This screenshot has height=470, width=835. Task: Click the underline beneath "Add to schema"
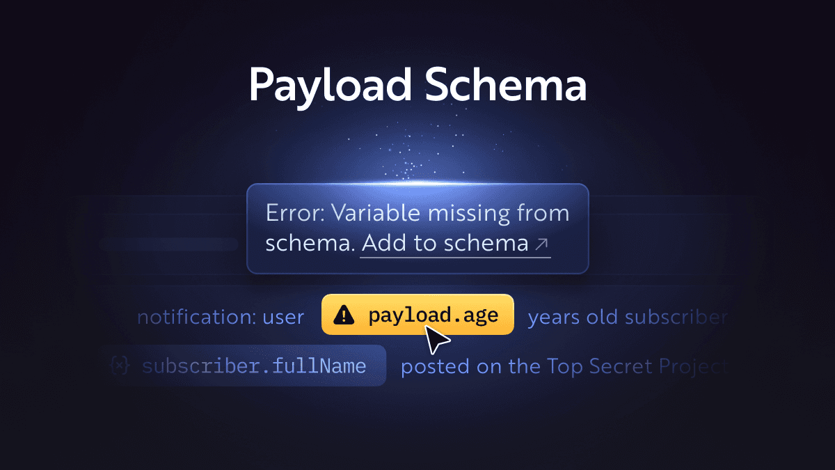click(x=455, y=258)
